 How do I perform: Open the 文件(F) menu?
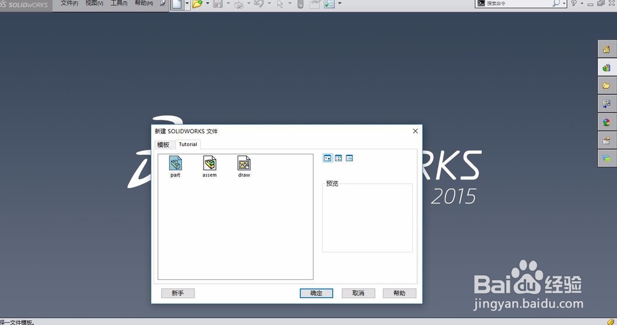pos(69,3)
